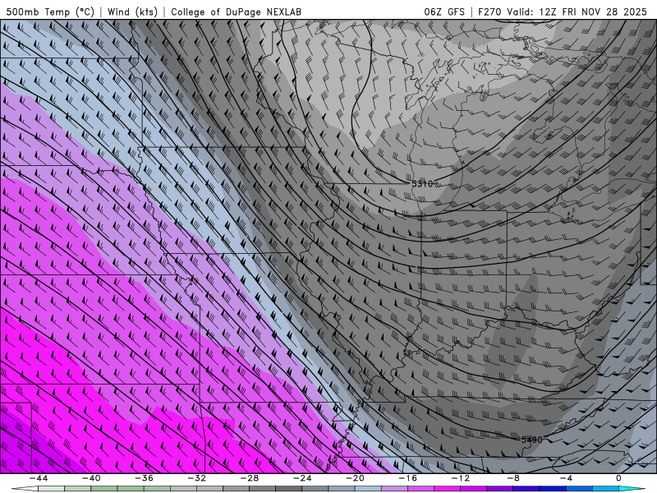
Task: Click the 0 color scale label
Action: pos(619,478)
